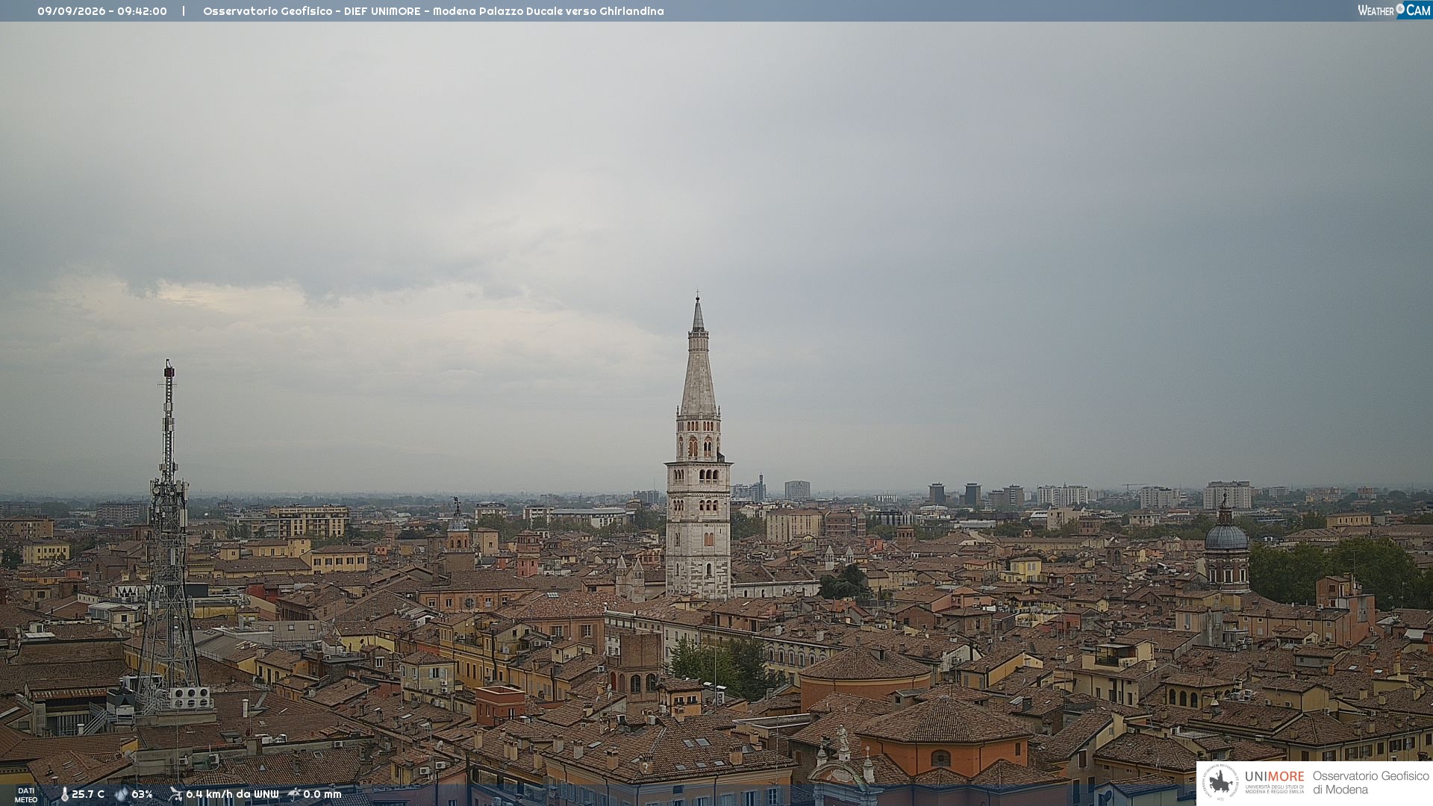
Task: Click the UNIMORE wordmark in the corner logo
Action: (x=1275, y=777)
